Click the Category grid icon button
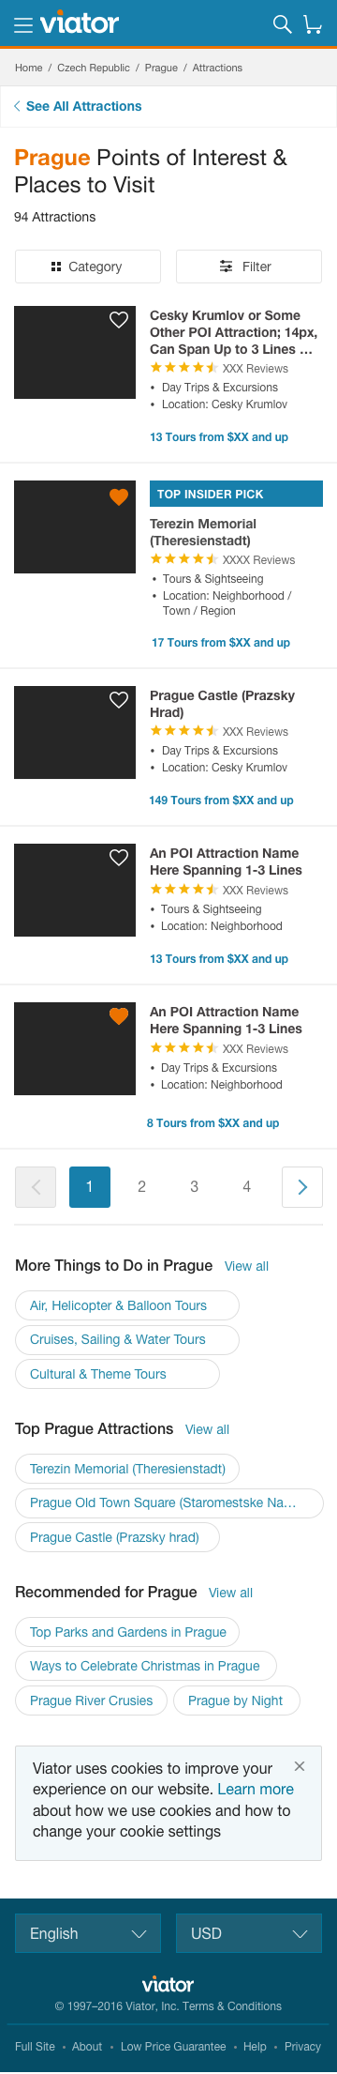Screen dimensions: 337x2074 (x=88, y=267)
